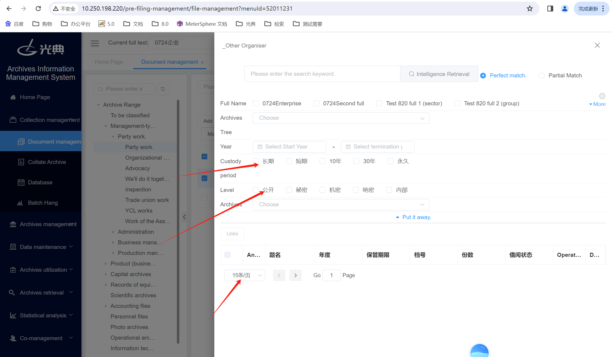
Task: Click the Data maintenance sidebar icon
Action: coord(13,247)
